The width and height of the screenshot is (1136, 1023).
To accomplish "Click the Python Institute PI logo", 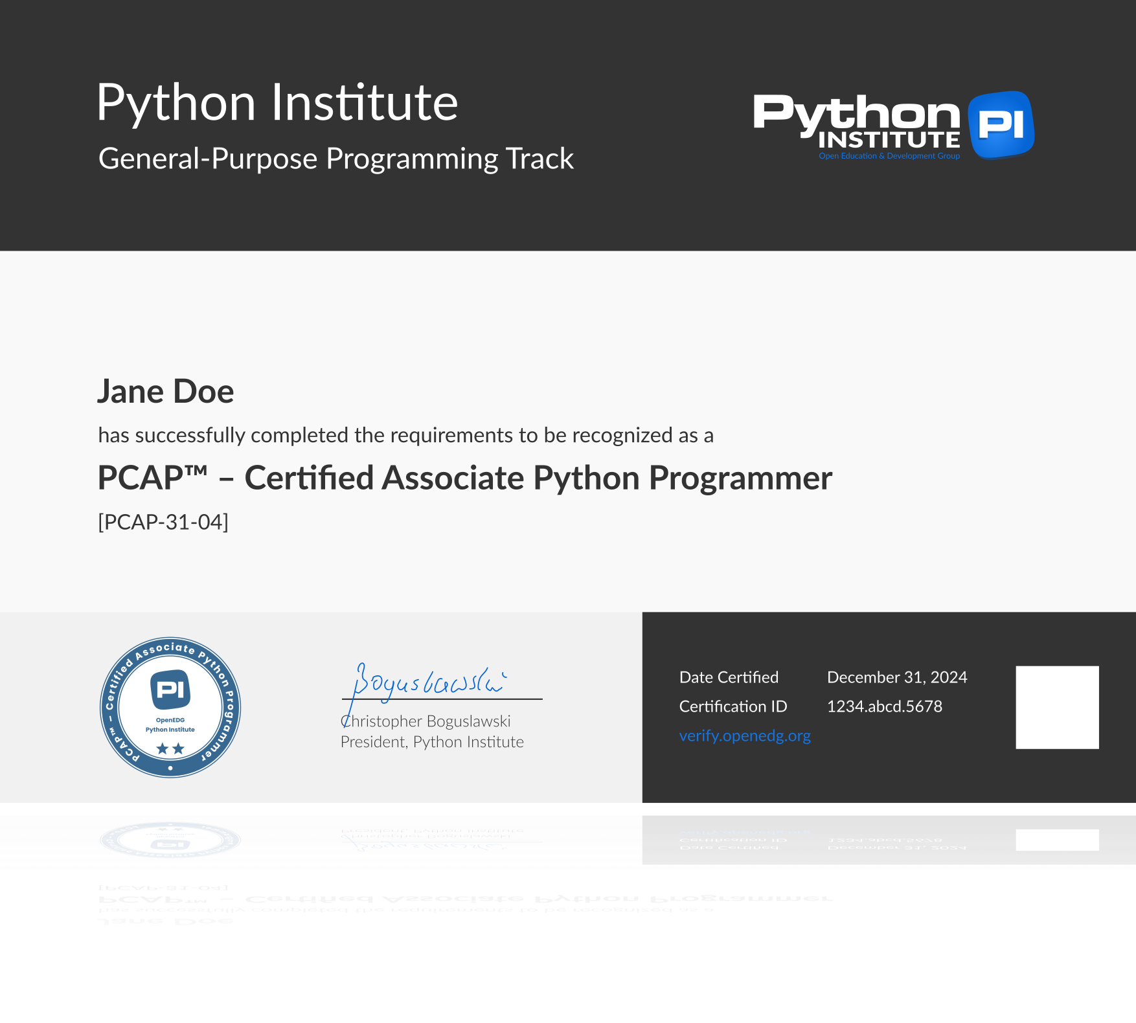I will tap(894, 125).
